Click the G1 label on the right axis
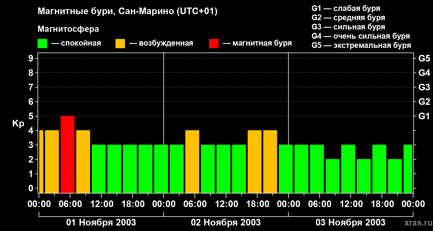Viewport: 433px width, 231px height. [x=424, y=116]
